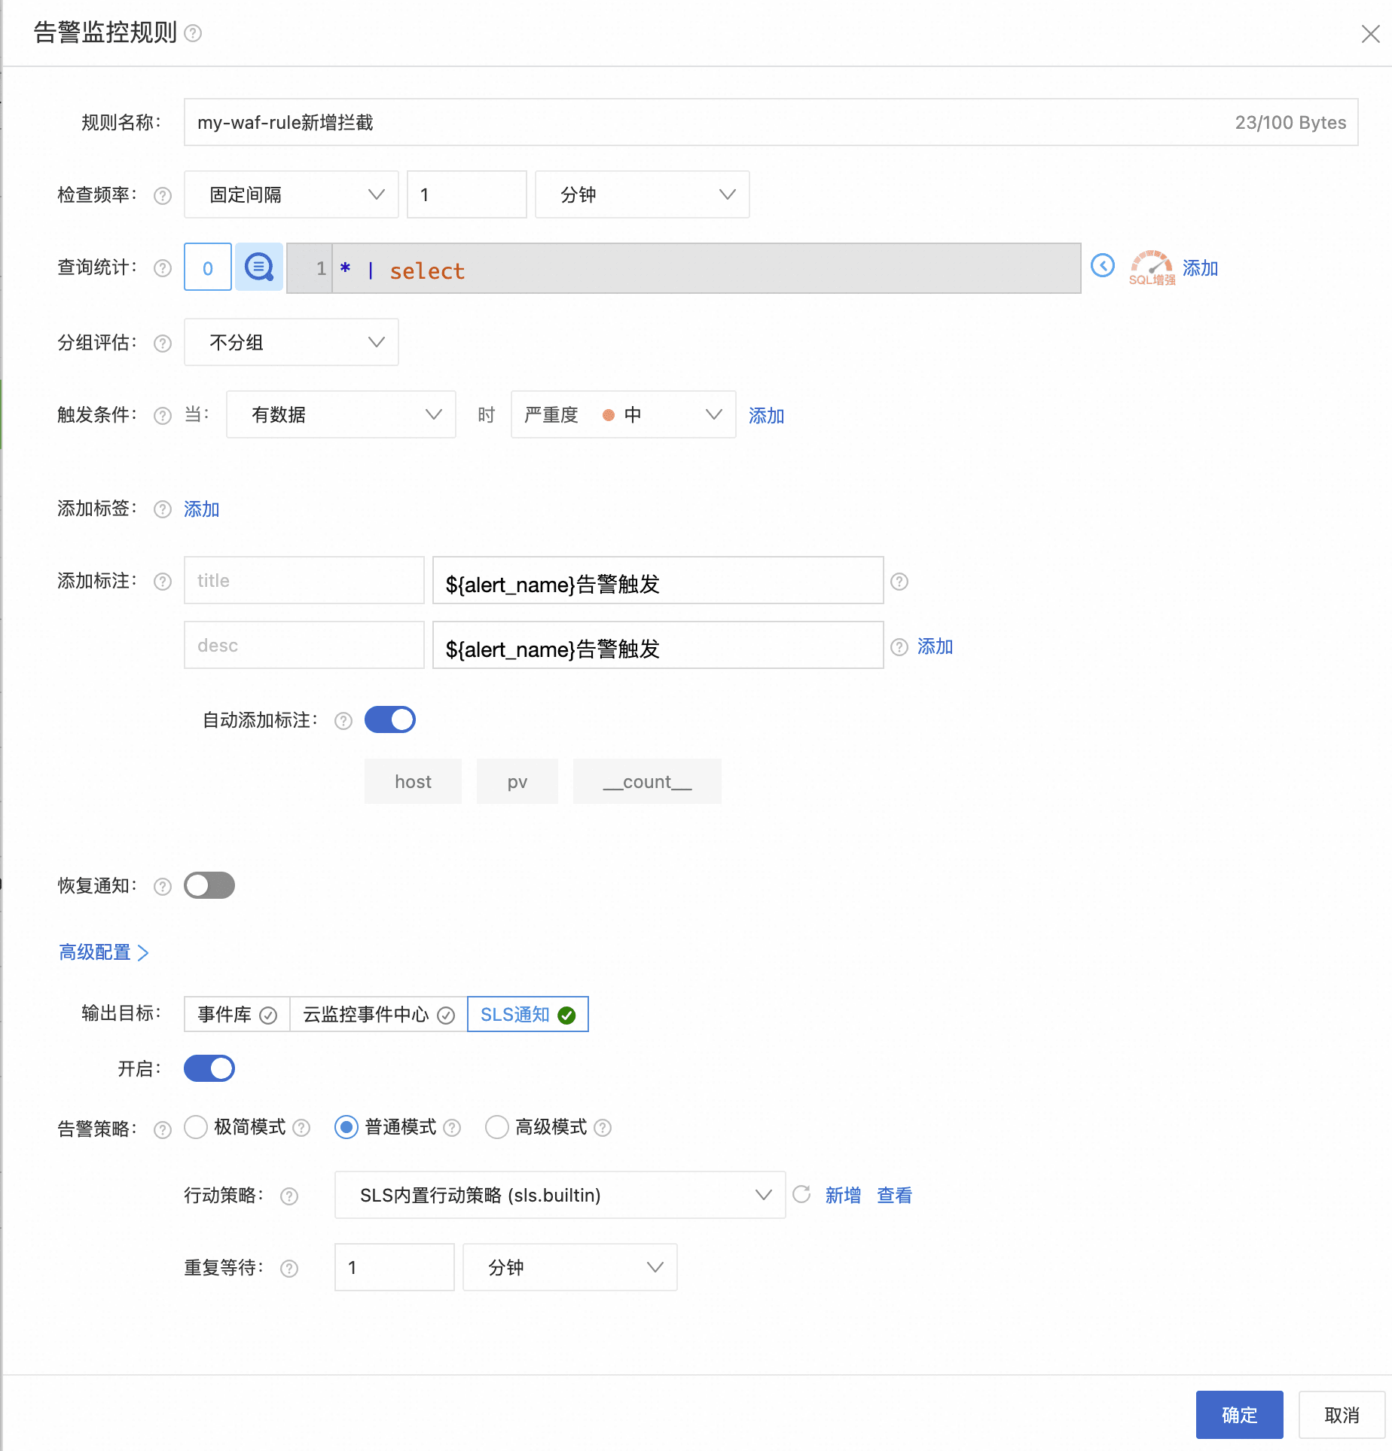Click the 确定 confirm button
Viewport: 1392px width, 1451px height.
pyautogui.click(x=1239, y=1415)
